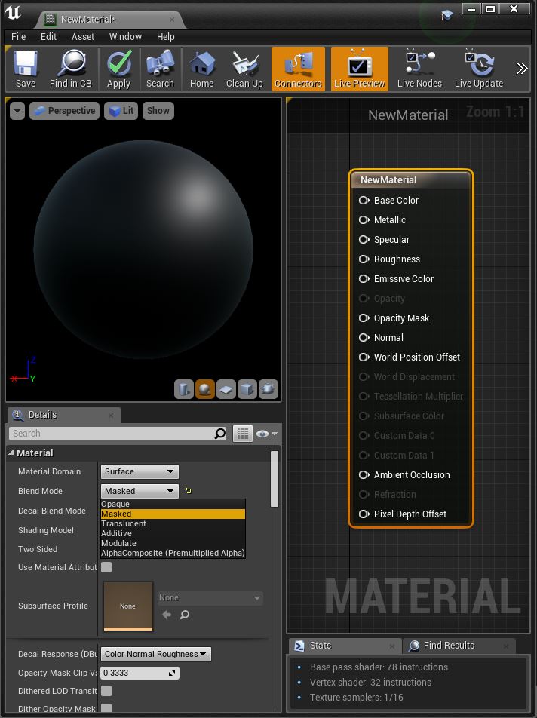Screen dimensions: 537x718
Task: Click the Subsurface Profile None swatch
Action: click(x=127, y=606)
